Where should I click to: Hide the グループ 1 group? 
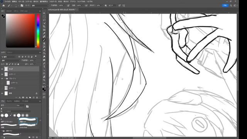point(2,78)
